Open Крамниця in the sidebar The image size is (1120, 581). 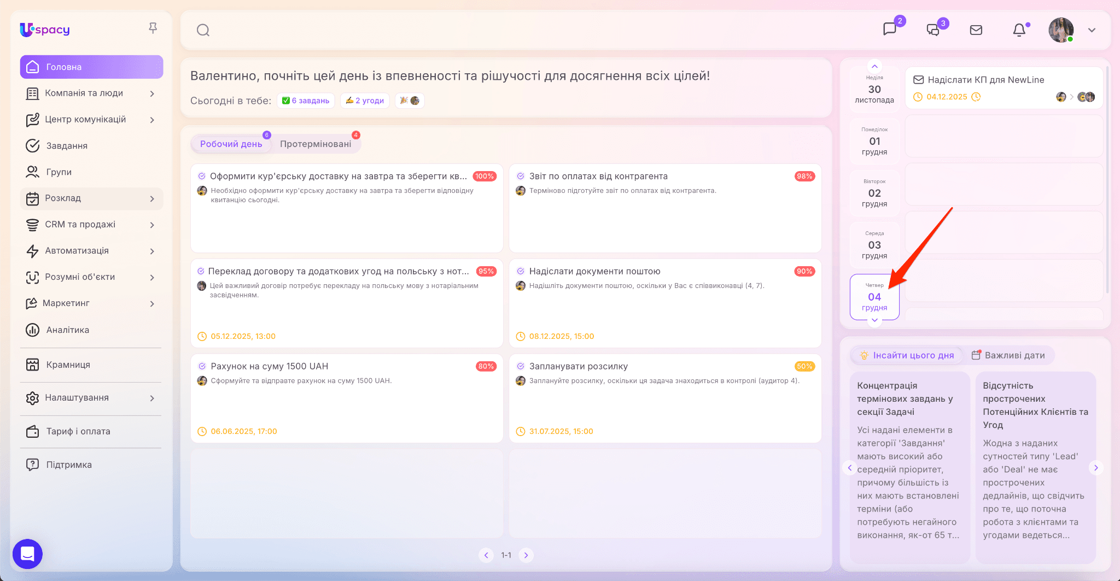click(x=91, y=365)
